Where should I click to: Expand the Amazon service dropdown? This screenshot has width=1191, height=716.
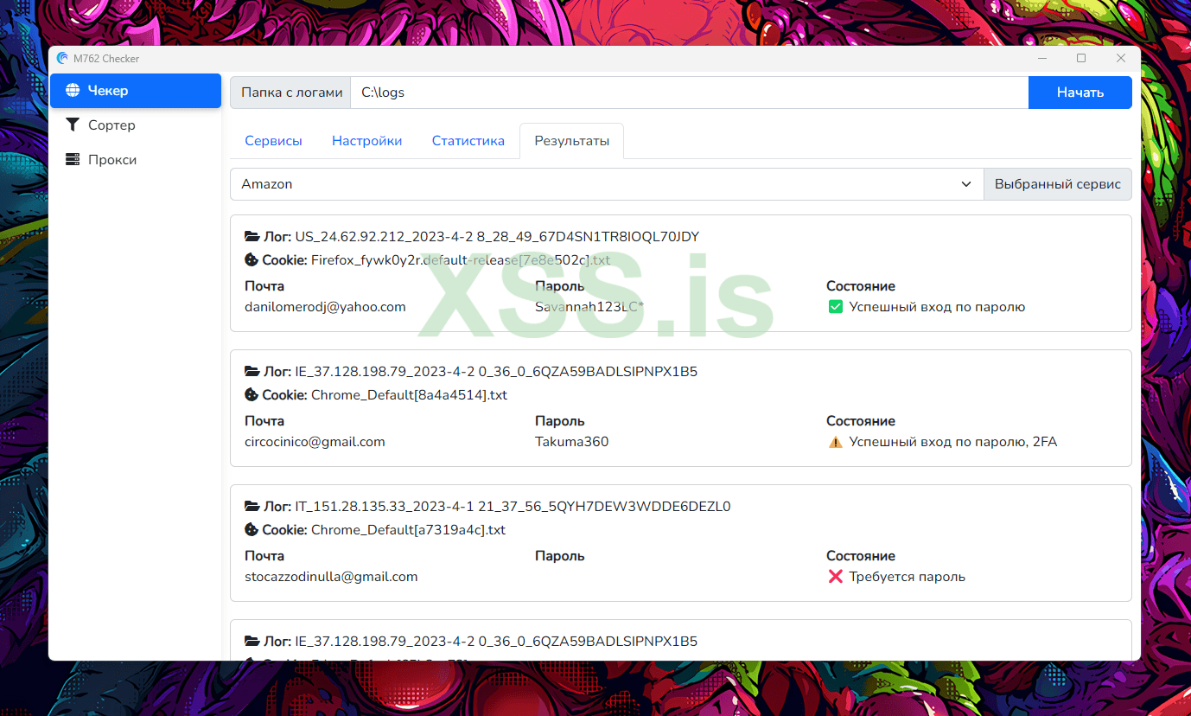coord(605,183)
